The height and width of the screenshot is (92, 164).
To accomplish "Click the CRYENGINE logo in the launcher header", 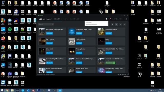I will point(45,19).
